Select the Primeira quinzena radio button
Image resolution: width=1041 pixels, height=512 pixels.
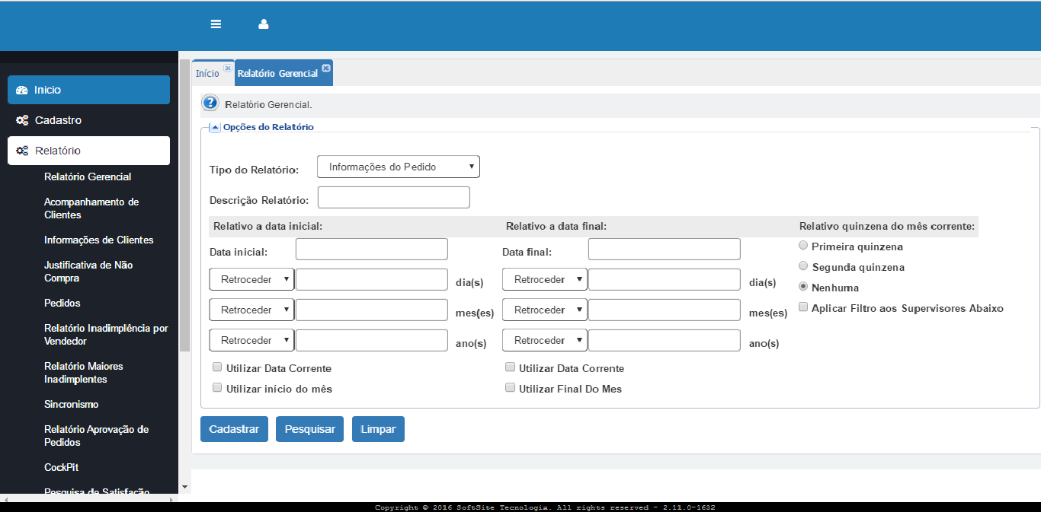tap(803, 246)
